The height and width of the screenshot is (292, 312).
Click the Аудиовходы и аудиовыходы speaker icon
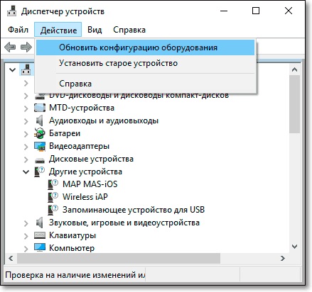point(39,120)
